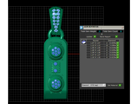This screenshot has width=138, height=104.
Task: Select the 1.07 X 1.07 size cell
Action: click(95, 43)
